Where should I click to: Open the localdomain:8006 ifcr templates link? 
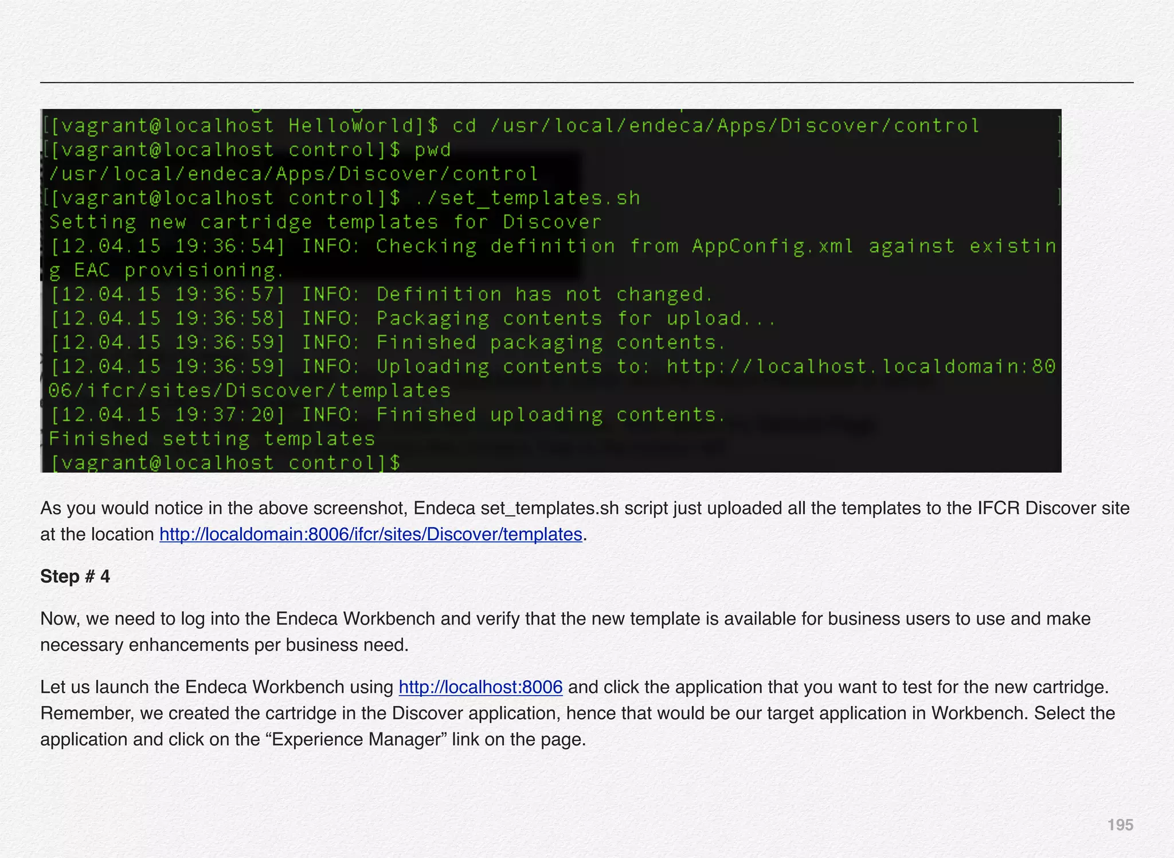[371, 535]
